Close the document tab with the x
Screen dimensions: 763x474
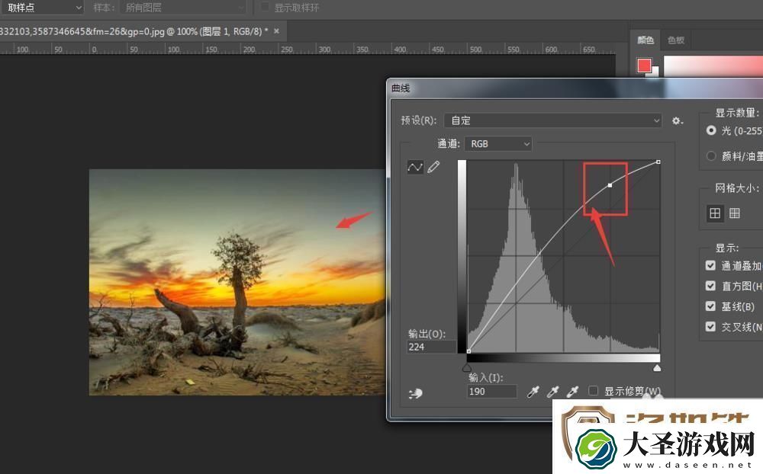pyautogui.click(x=276, y=31)
